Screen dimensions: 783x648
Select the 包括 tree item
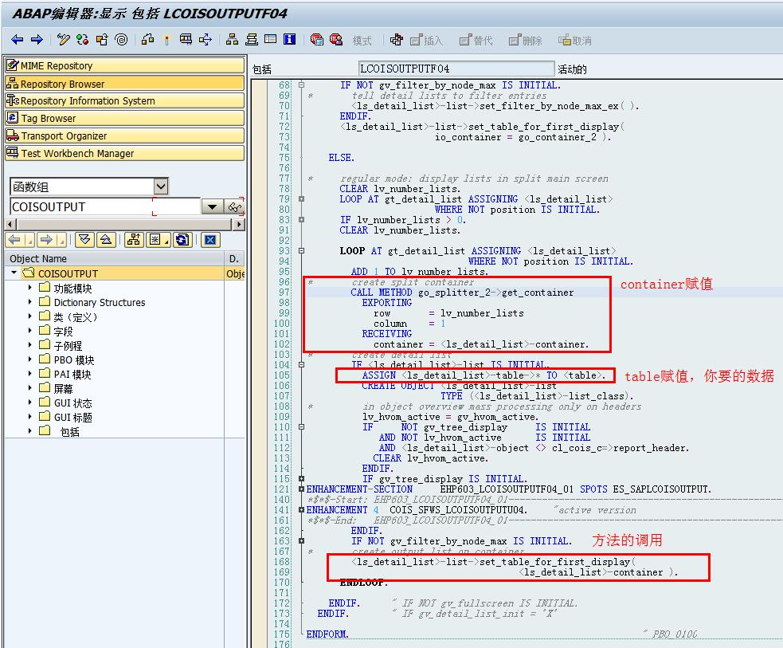[x=69, y=432]
